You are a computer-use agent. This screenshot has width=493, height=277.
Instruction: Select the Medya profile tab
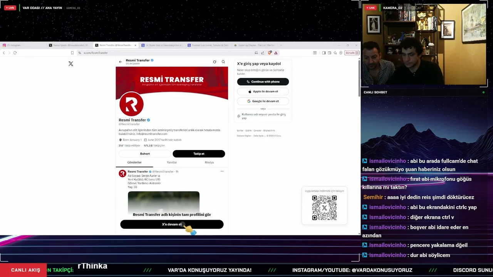click(209, 162)
